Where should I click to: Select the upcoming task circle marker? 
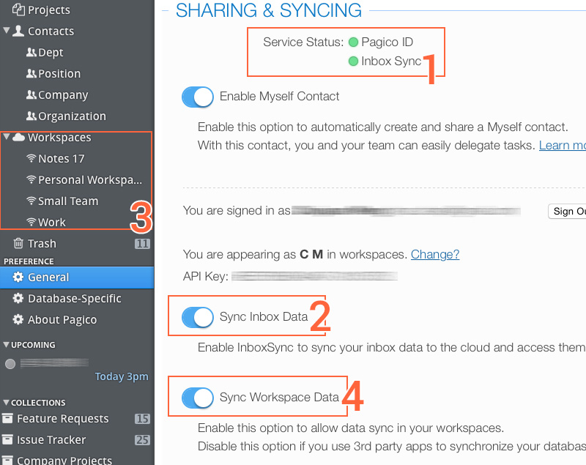point(10,364)
